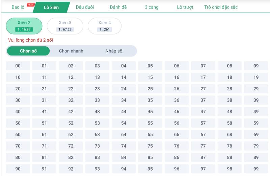Open the Đầu đuôi tab
The height and width of the screenshot is (176, 270).
tap(85, 7)
